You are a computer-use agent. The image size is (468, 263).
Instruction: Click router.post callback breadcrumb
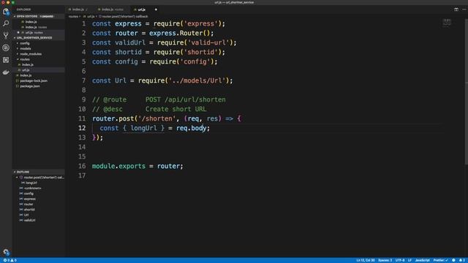[125, 17]
